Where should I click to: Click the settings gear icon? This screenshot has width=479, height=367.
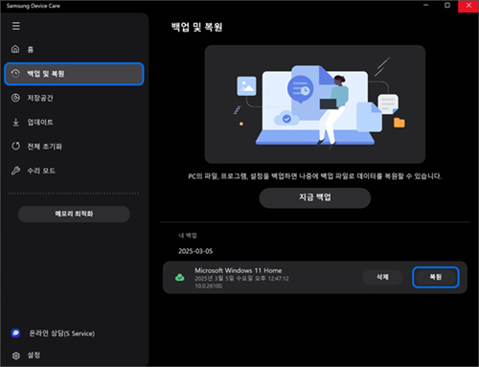coord(16,356)
